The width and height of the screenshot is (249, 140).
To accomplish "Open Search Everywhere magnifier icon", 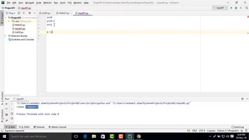I will click(x=247, y=8).
